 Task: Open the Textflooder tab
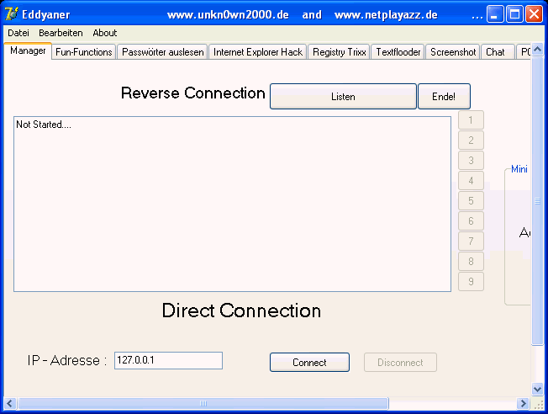click(398, 52)
